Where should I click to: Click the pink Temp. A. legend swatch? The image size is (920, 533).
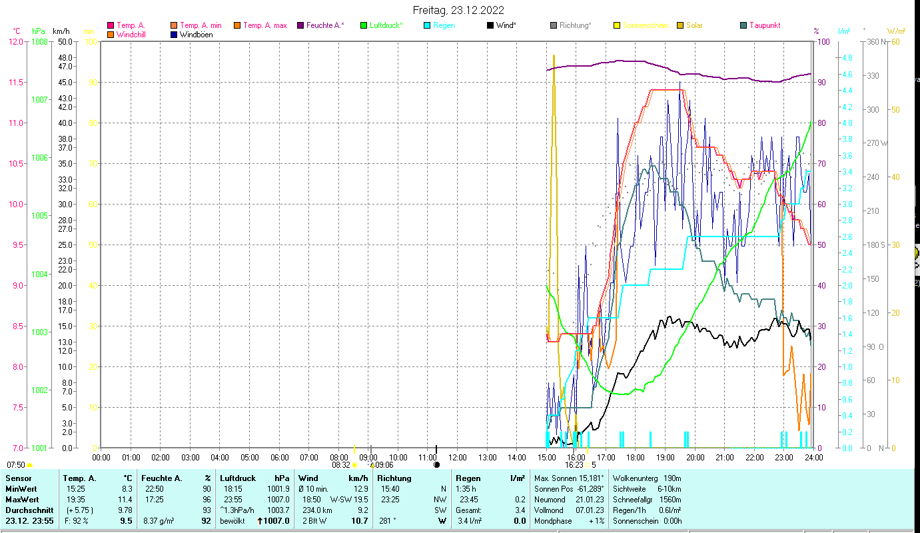click(111, 25)
